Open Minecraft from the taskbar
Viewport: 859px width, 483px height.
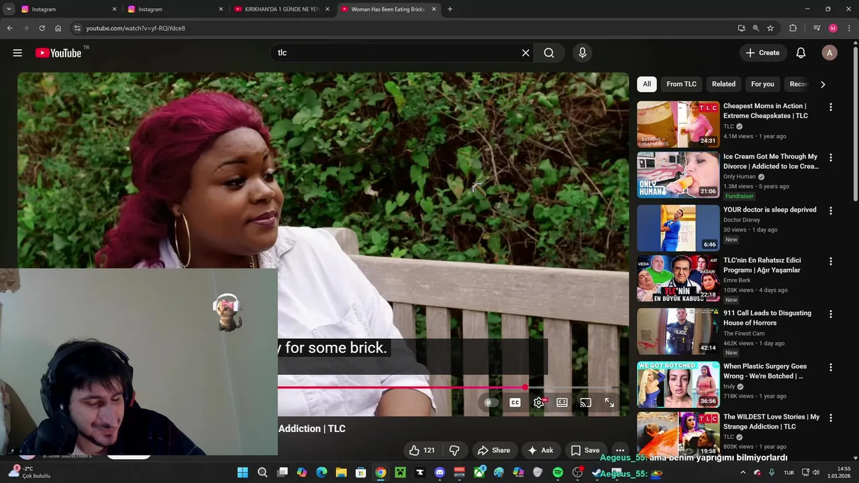(x=400, y=472)
